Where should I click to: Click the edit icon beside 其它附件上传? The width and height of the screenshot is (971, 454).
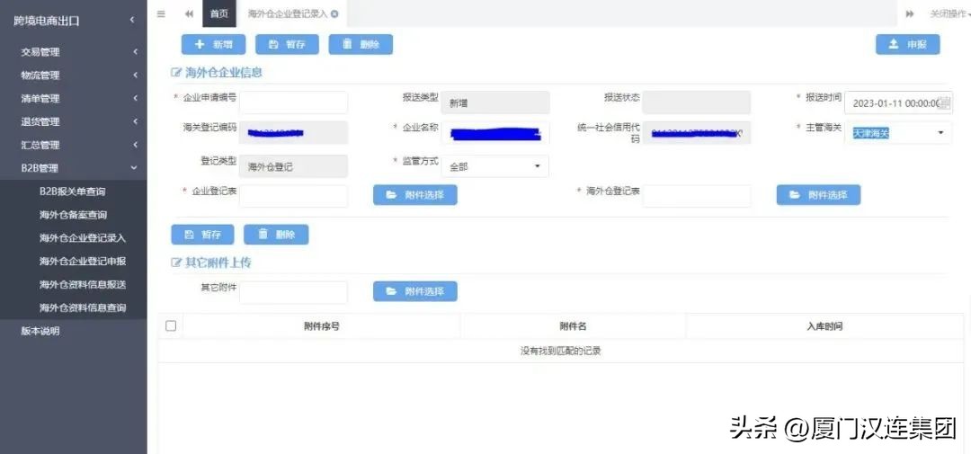pyautogui.click(x=176, y=263)
